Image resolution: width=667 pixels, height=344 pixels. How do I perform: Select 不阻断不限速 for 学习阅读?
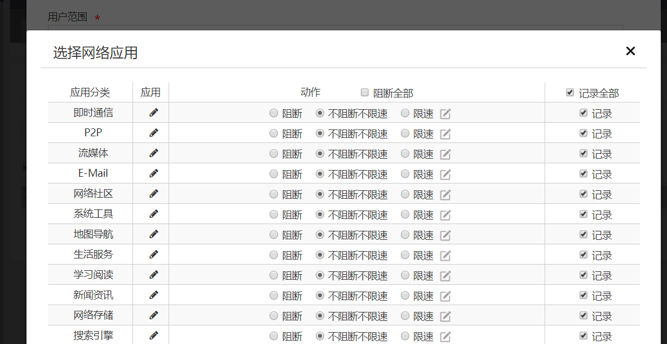[x=320, y=275]
